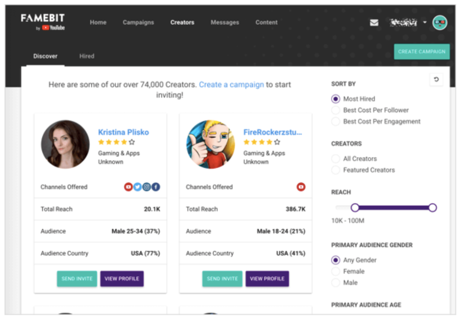461x319 pixels.
Task: Click the Create Campaign button
Action: click(x=422, y=51)
